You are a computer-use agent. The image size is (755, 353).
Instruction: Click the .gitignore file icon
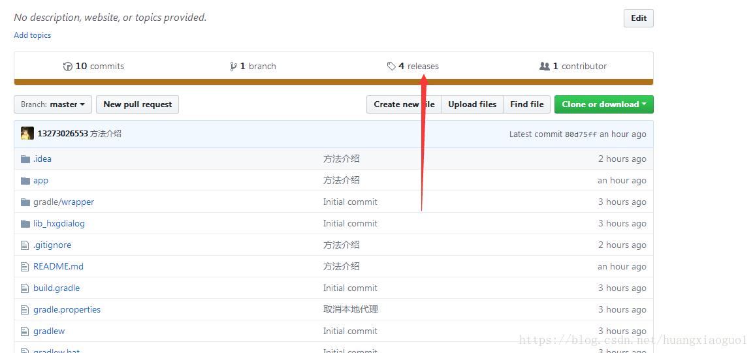(25, 245)
